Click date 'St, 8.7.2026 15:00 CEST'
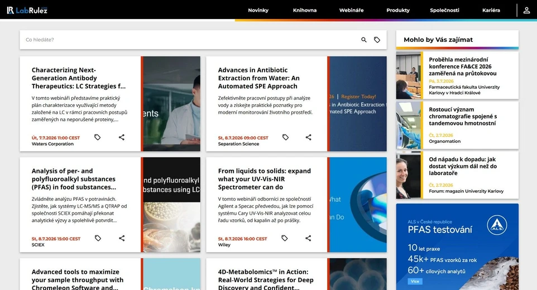The width and height of the screenshot is (537, 290). click(x=56, y=239)
